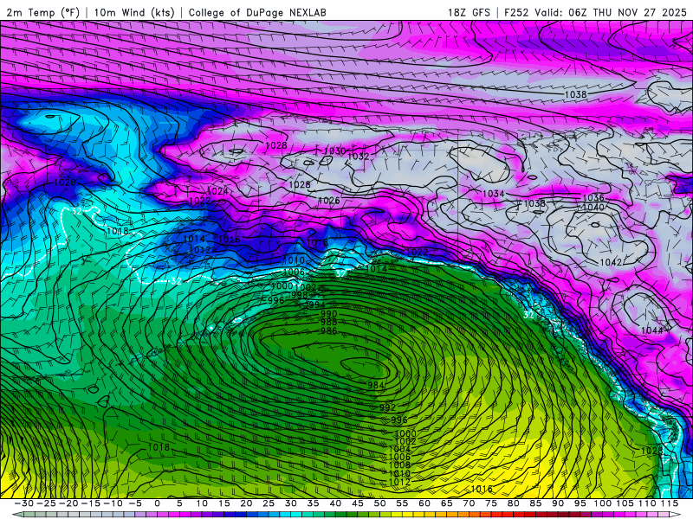This screenshot has width=693, height=519.
Task: Select the 1044 high-pressure label
Action: [652, 330]
